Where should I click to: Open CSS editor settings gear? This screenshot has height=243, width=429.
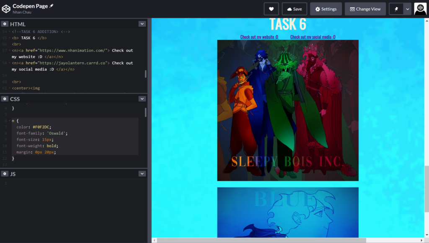(x=5, y=99)
